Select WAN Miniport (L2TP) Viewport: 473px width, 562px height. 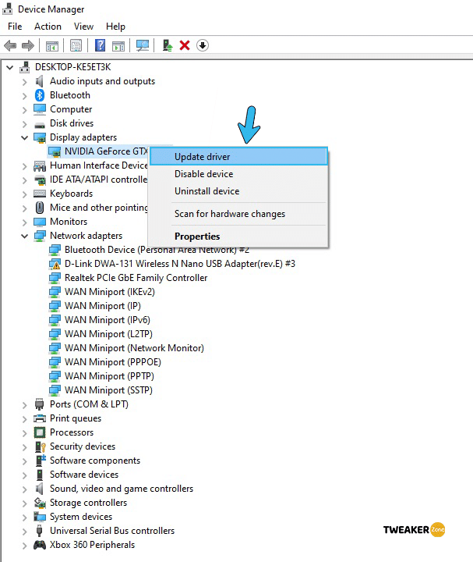(x=108, y=334)
